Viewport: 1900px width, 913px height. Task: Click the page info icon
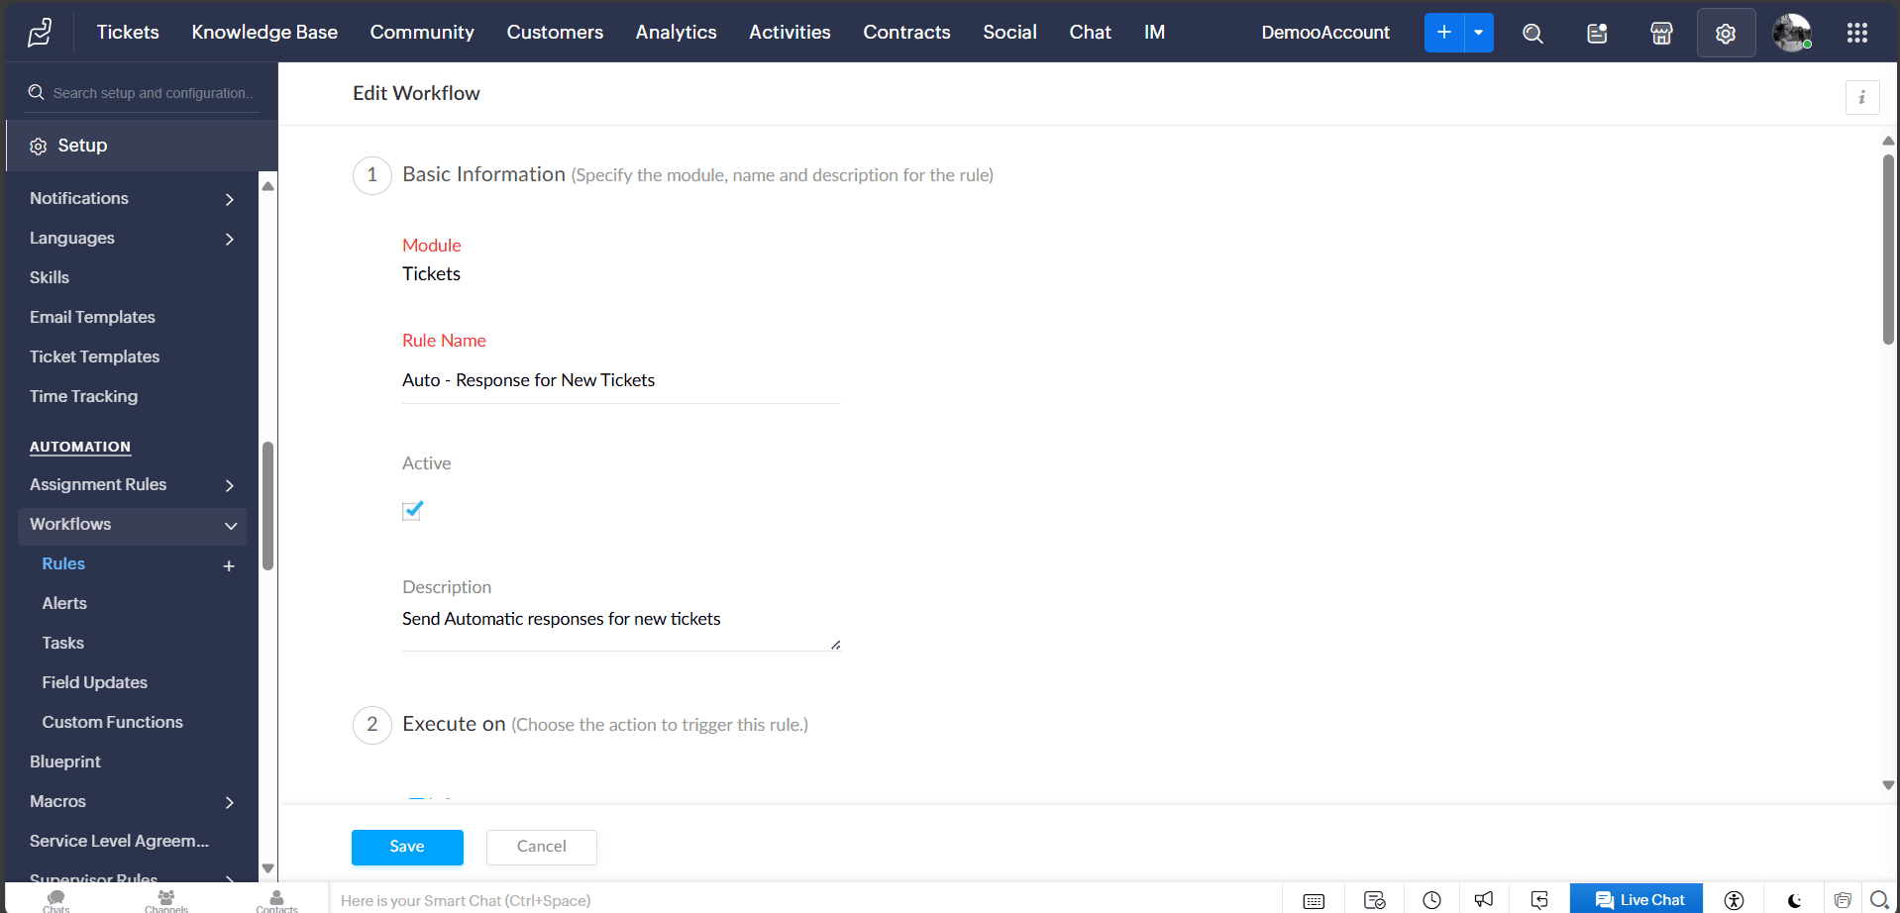point(1862,97)
